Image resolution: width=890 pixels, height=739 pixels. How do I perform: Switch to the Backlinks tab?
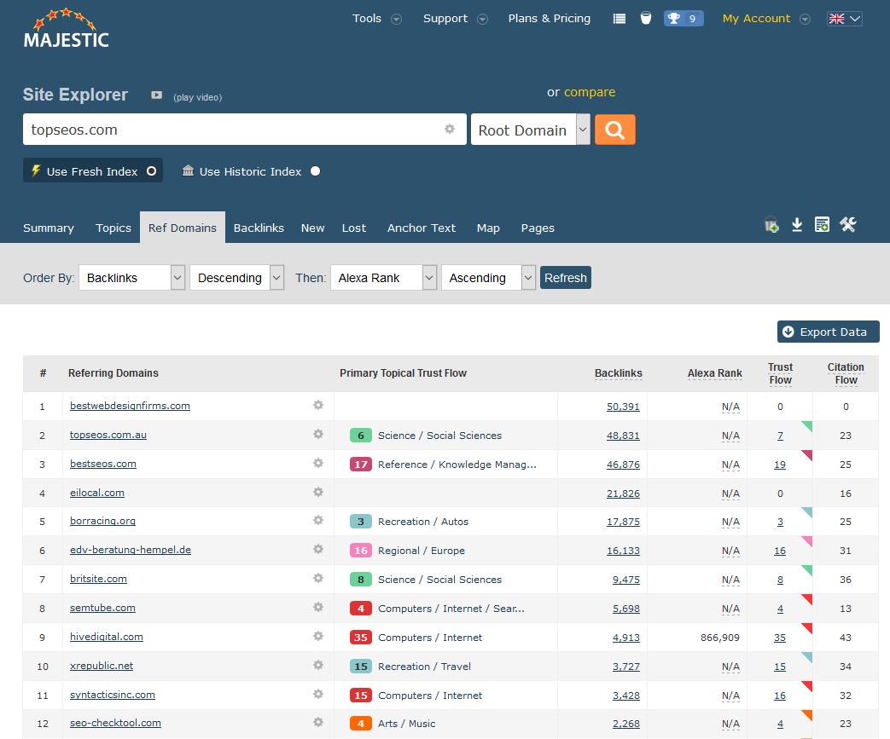coord(259,228)
